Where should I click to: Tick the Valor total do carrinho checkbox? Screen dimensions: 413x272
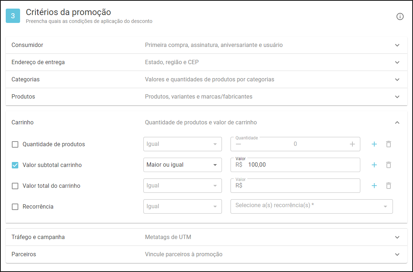15,186
